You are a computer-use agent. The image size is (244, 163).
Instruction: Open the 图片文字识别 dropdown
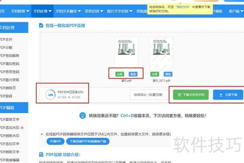tap(119, 11)
